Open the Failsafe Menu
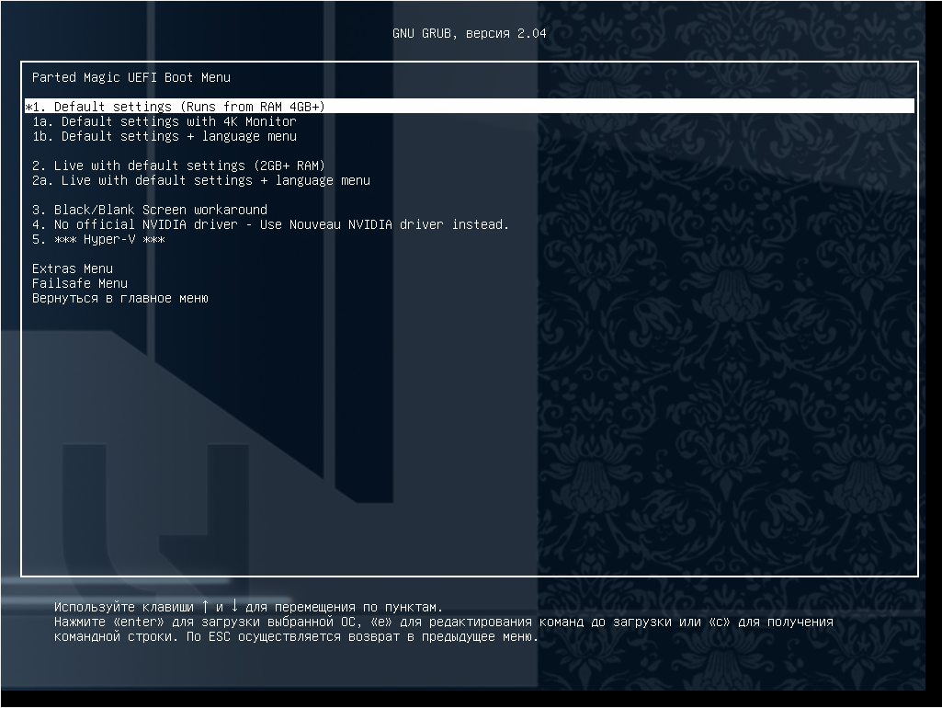This screenshot has height=708, width=942. point(80,283)
